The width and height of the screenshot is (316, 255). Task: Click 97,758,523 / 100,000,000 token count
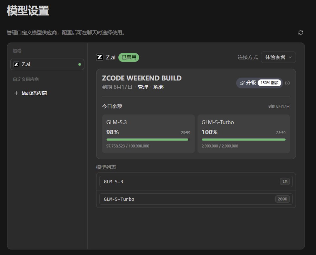[x=128, y=146]
